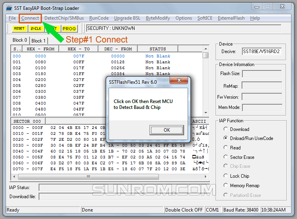Image resolution: width=297 pixels, height=219 pixels.
Task: Switch to the Block 0 tab
Action: tap(20, 40)
